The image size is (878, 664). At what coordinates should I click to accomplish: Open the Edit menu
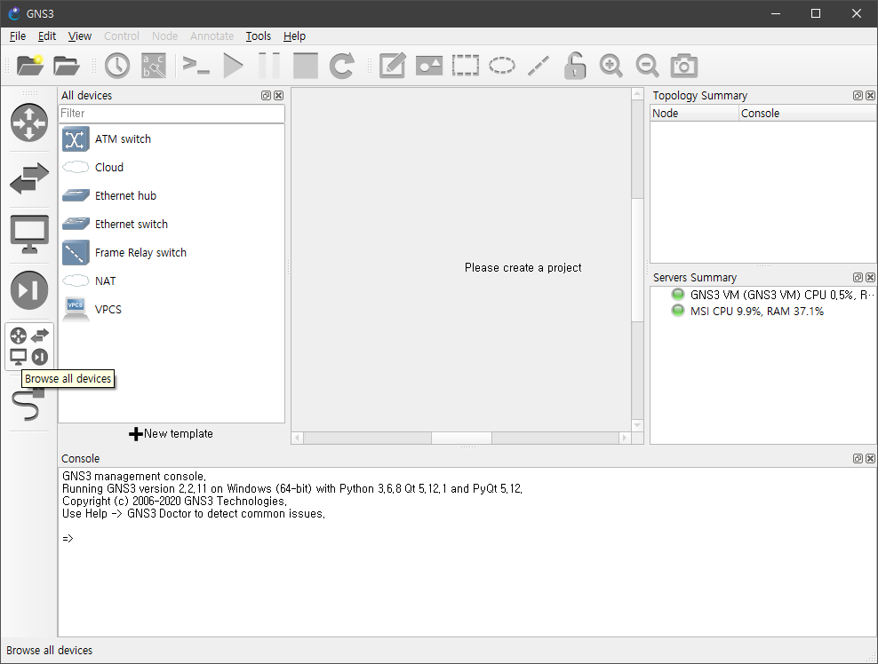point(47,36)
